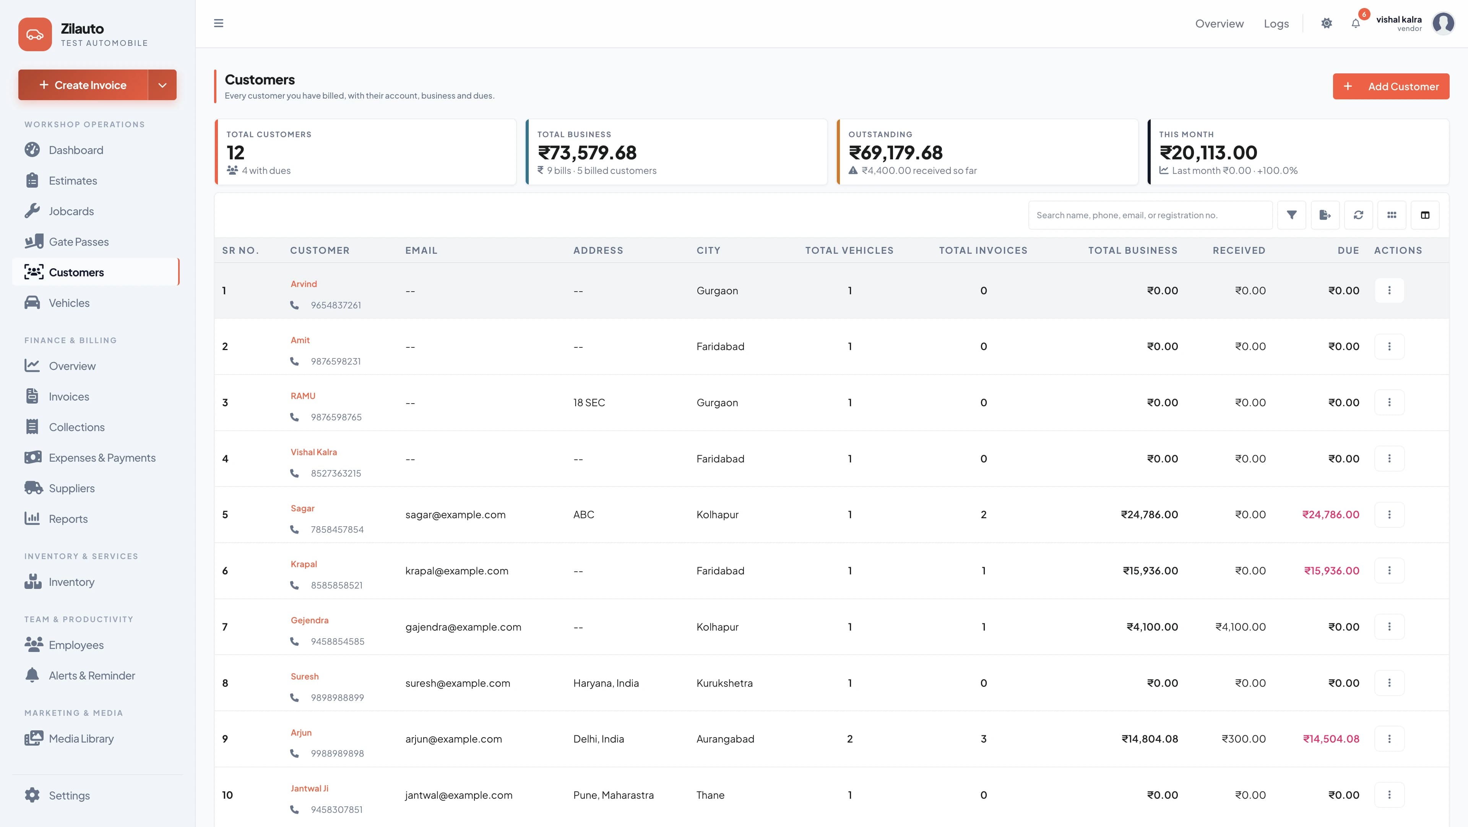Image resolution: width=1468 pixels, height=827 pixels.
Task: Open actions menu for Vishal Kalra row
Action: pyautogui.click(x=1389, y=459)
